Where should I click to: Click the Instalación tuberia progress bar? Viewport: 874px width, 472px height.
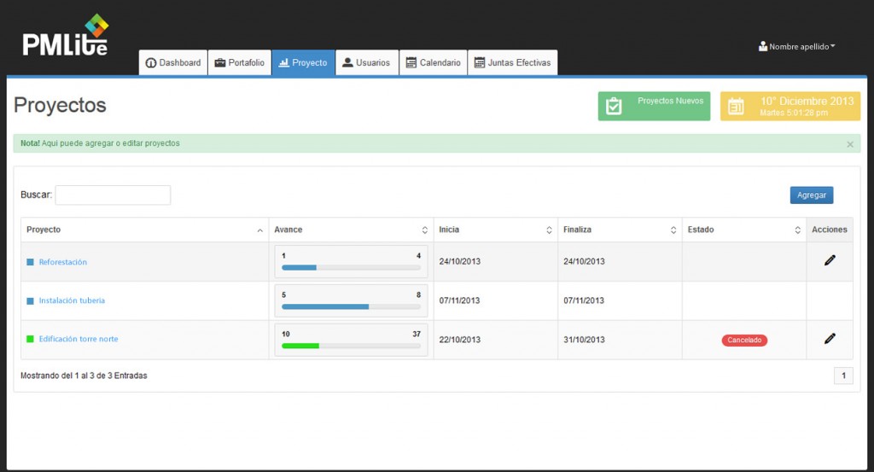[x=351, y=306]
